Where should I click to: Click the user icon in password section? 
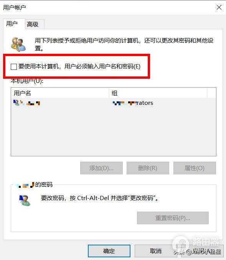24,200
